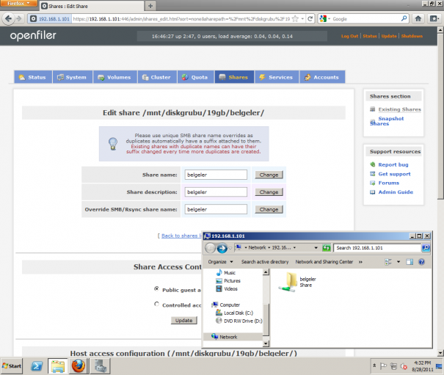
Task: Click Google search magnifier icon
Action: coord(404,18)
